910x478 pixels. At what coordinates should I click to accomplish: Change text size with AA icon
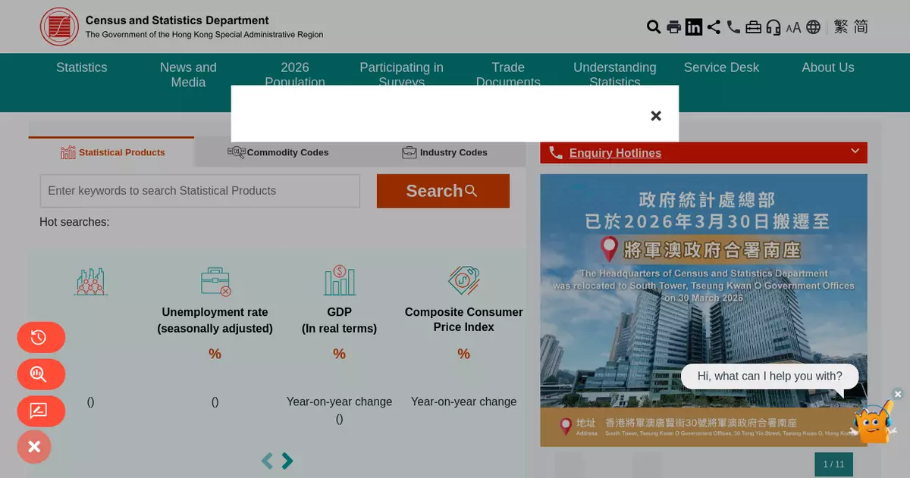(793, 28)
